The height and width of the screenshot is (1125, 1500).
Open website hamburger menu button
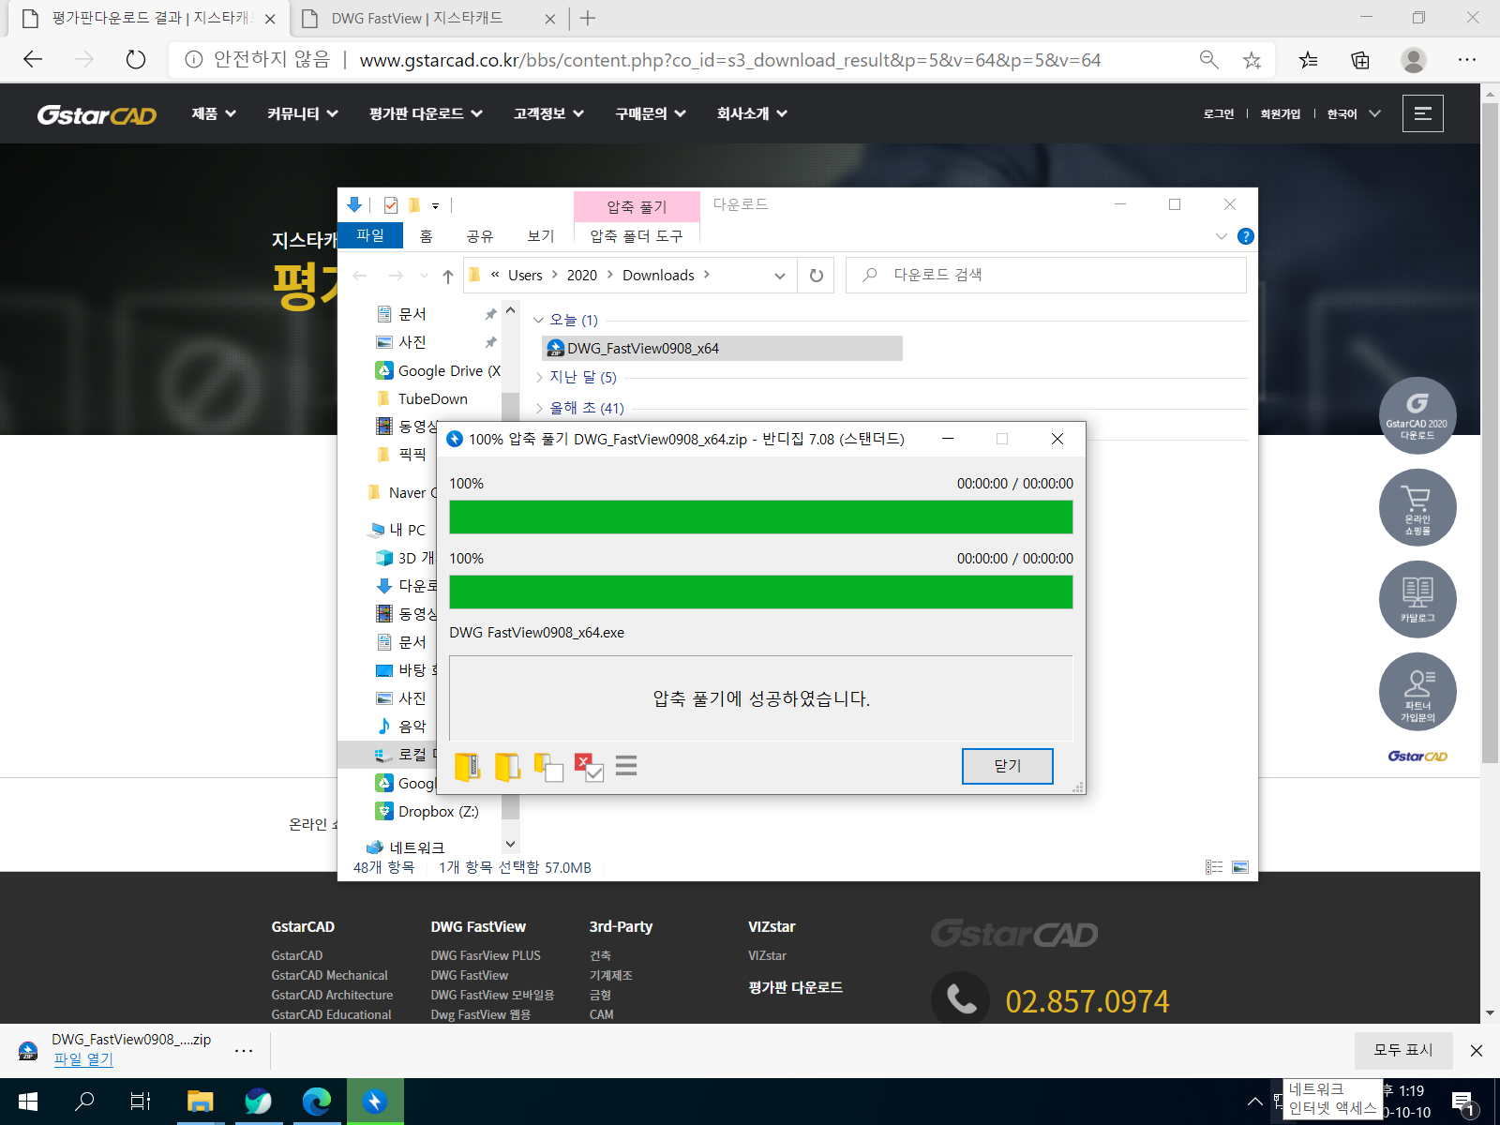click(1422, 113)
